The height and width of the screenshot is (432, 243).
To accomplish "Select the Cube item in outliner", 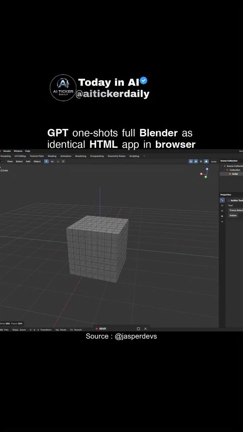I will click(x=232, y=174).
